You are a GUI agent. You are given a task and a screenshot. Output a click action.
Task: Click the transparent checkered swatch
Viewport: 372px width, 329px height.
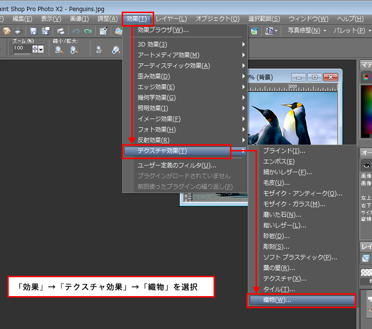[366, 272]
